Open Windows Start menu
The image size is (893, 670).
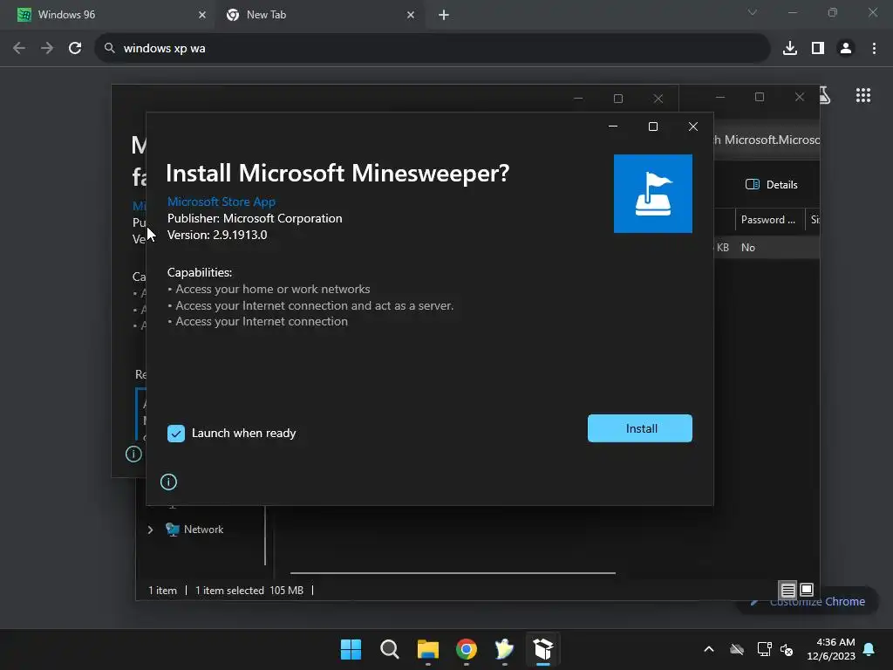[351, 649]
